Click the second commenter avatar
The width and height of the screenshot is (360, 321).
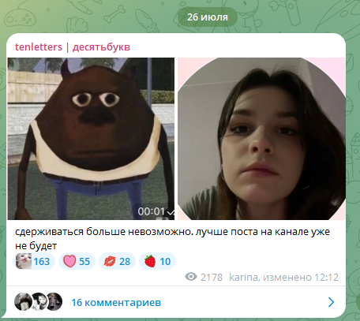[x=39, y=301]
